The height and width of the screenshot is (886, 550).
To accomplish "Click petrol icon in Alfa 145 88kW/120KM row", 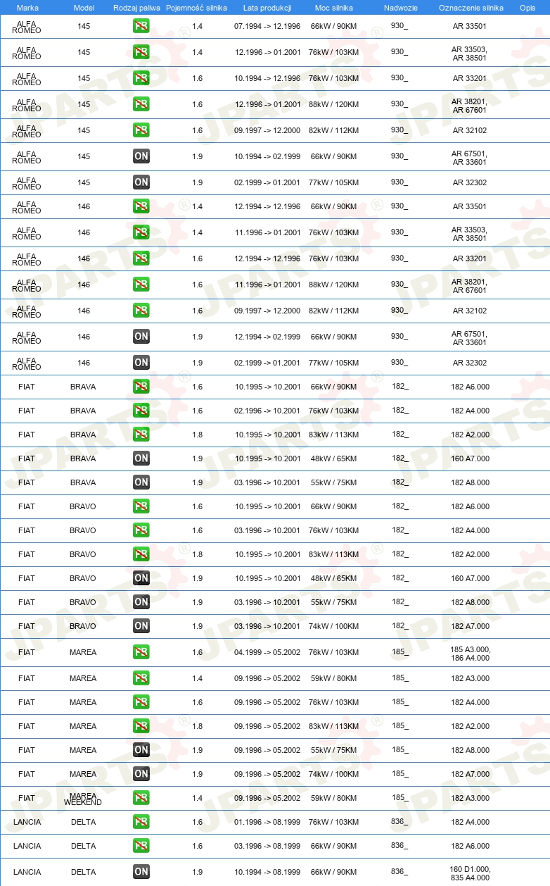I will [141, 104].
